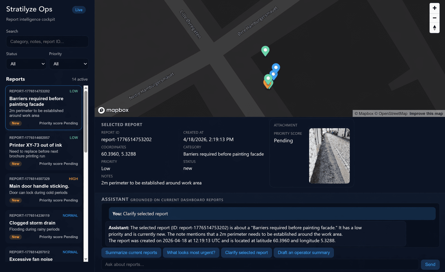Viewport: 445px width, 272px height.
Task: Open the "Improve this map" link
Action: click(426, 113)
